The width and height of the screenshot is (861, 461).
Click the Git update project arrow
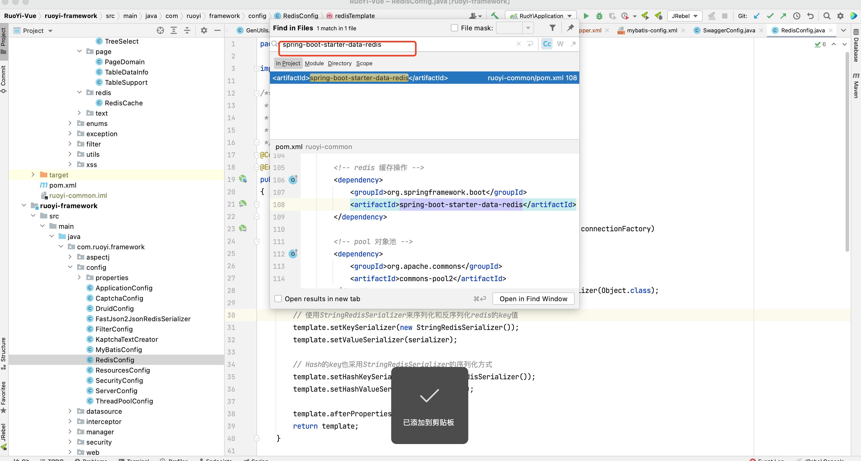pyautogui.click(x=757, y=16)
